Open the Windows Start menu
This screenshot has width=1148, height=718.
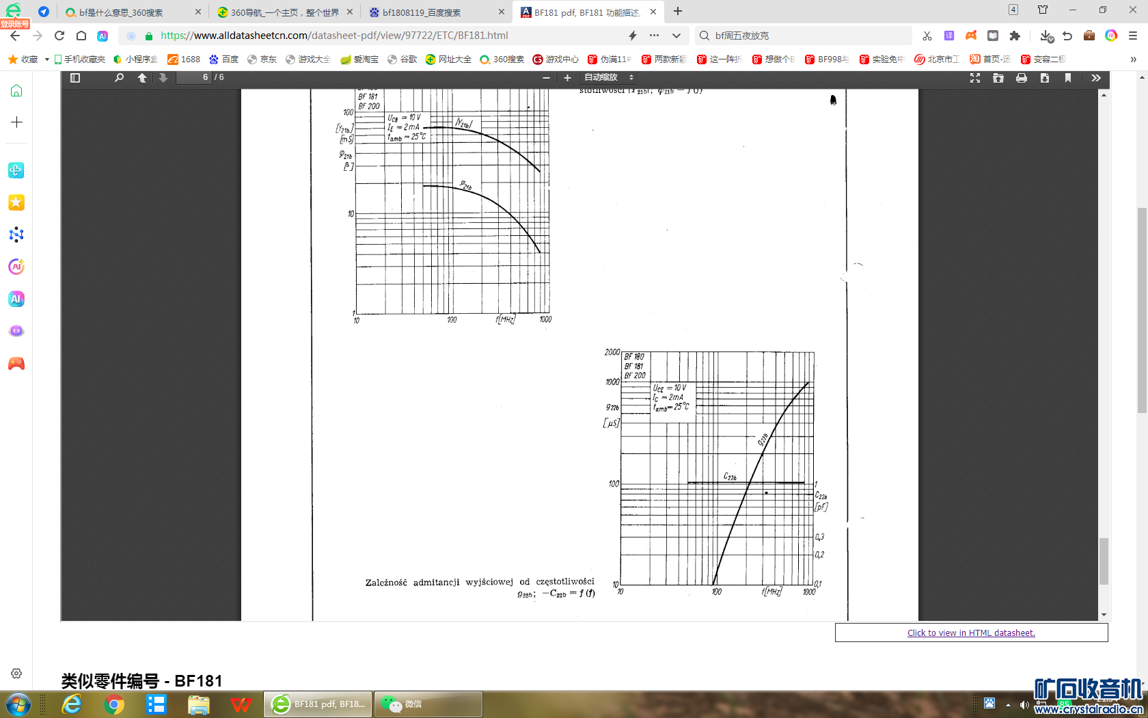click(18, 704)
